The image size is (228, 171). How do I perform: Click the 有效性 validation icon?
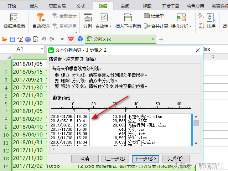click(103, 17)
